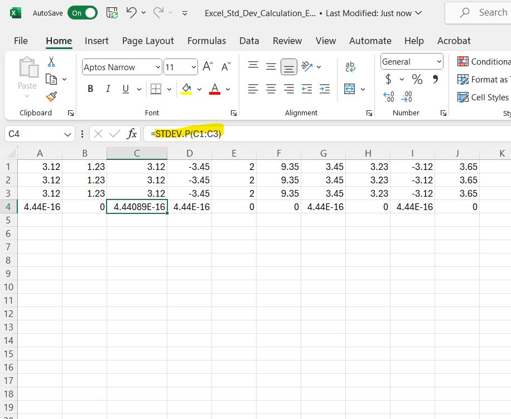Apply Accounting dollar format
This screenshot has height=419, width=511.
coord(388,79)
